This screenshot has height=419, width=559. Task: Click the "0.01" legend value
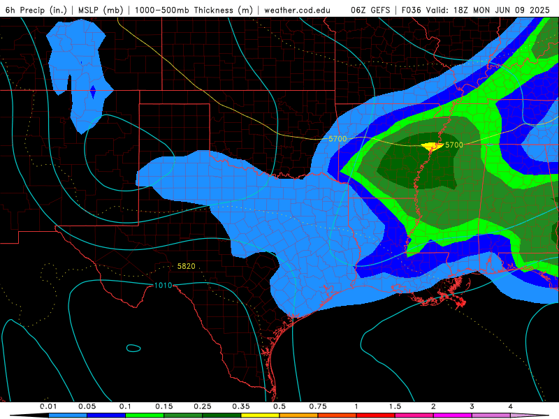click(48, 406)
